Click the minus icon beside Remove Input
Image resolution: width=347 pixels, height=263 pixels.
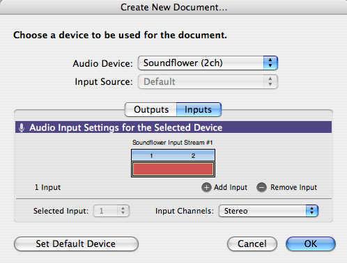pos(261,187)
